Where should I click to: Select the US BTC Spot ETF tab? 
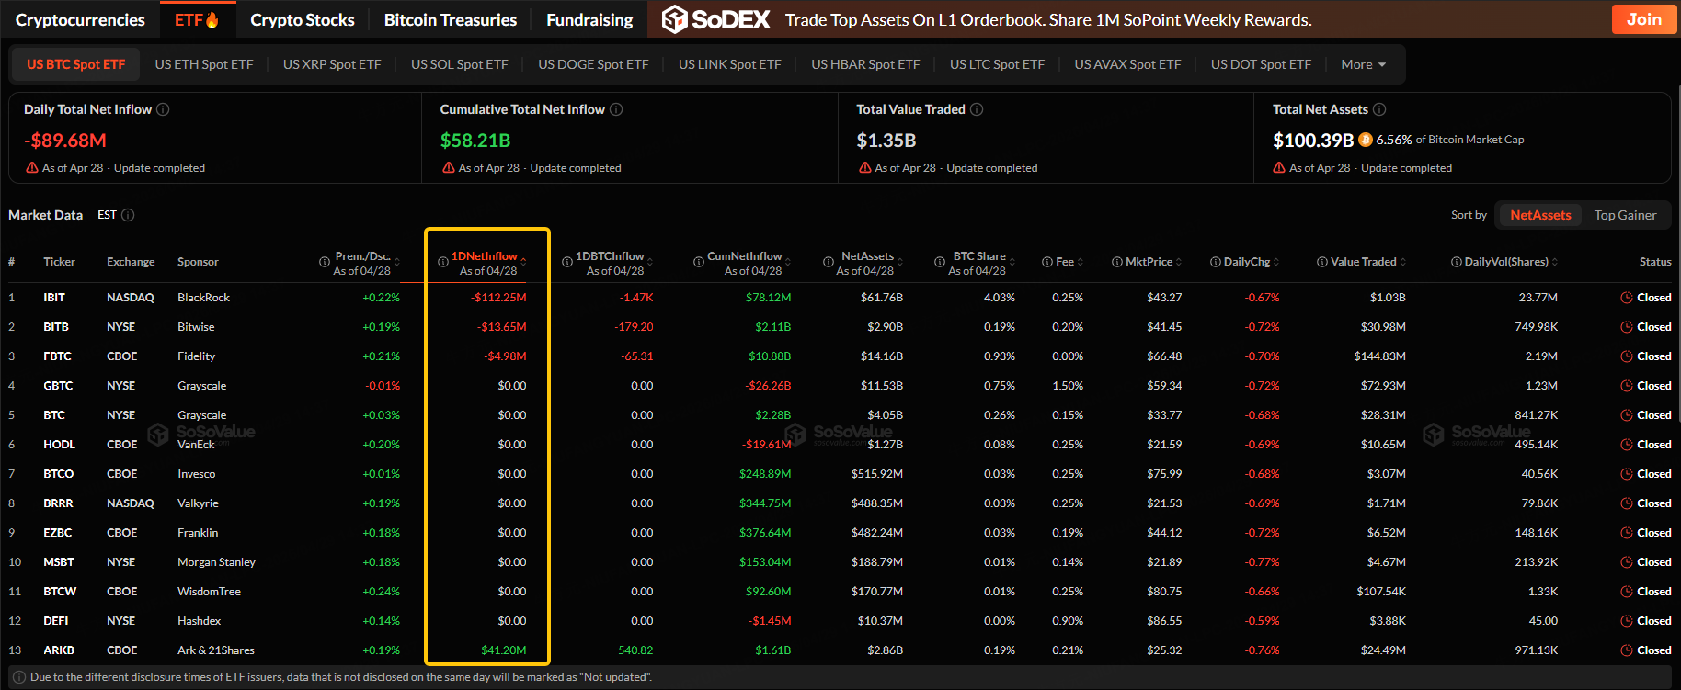click(75, 64)
